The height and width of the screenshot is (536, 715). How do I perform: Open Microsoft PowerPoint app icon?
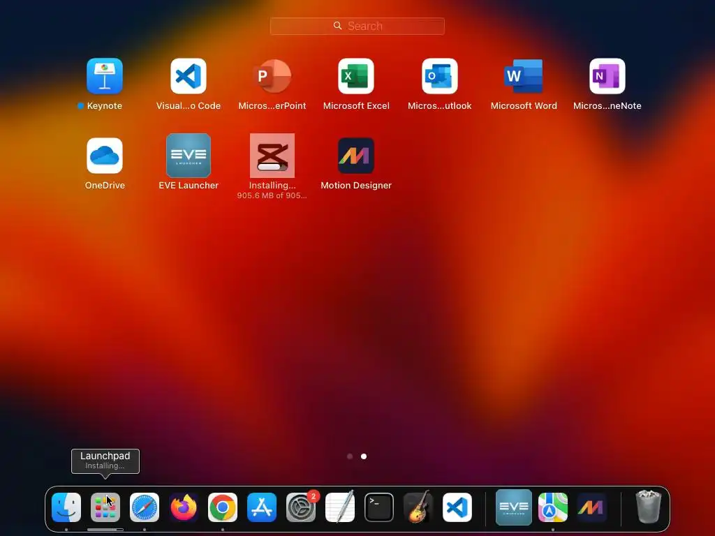(272, 75)
